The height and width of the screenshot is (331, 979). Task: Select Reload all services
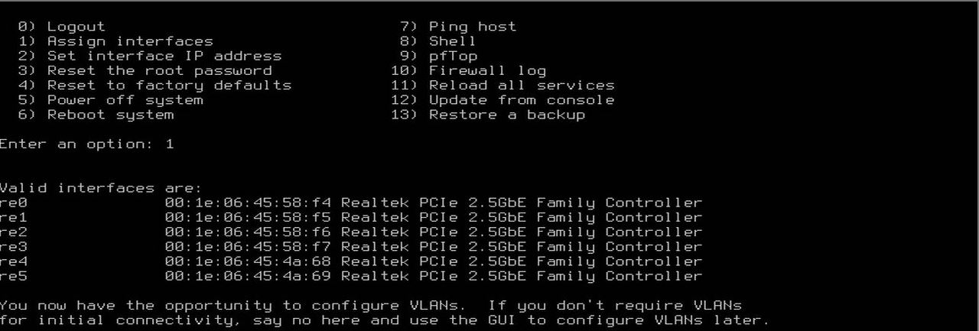tap(522, 85)
